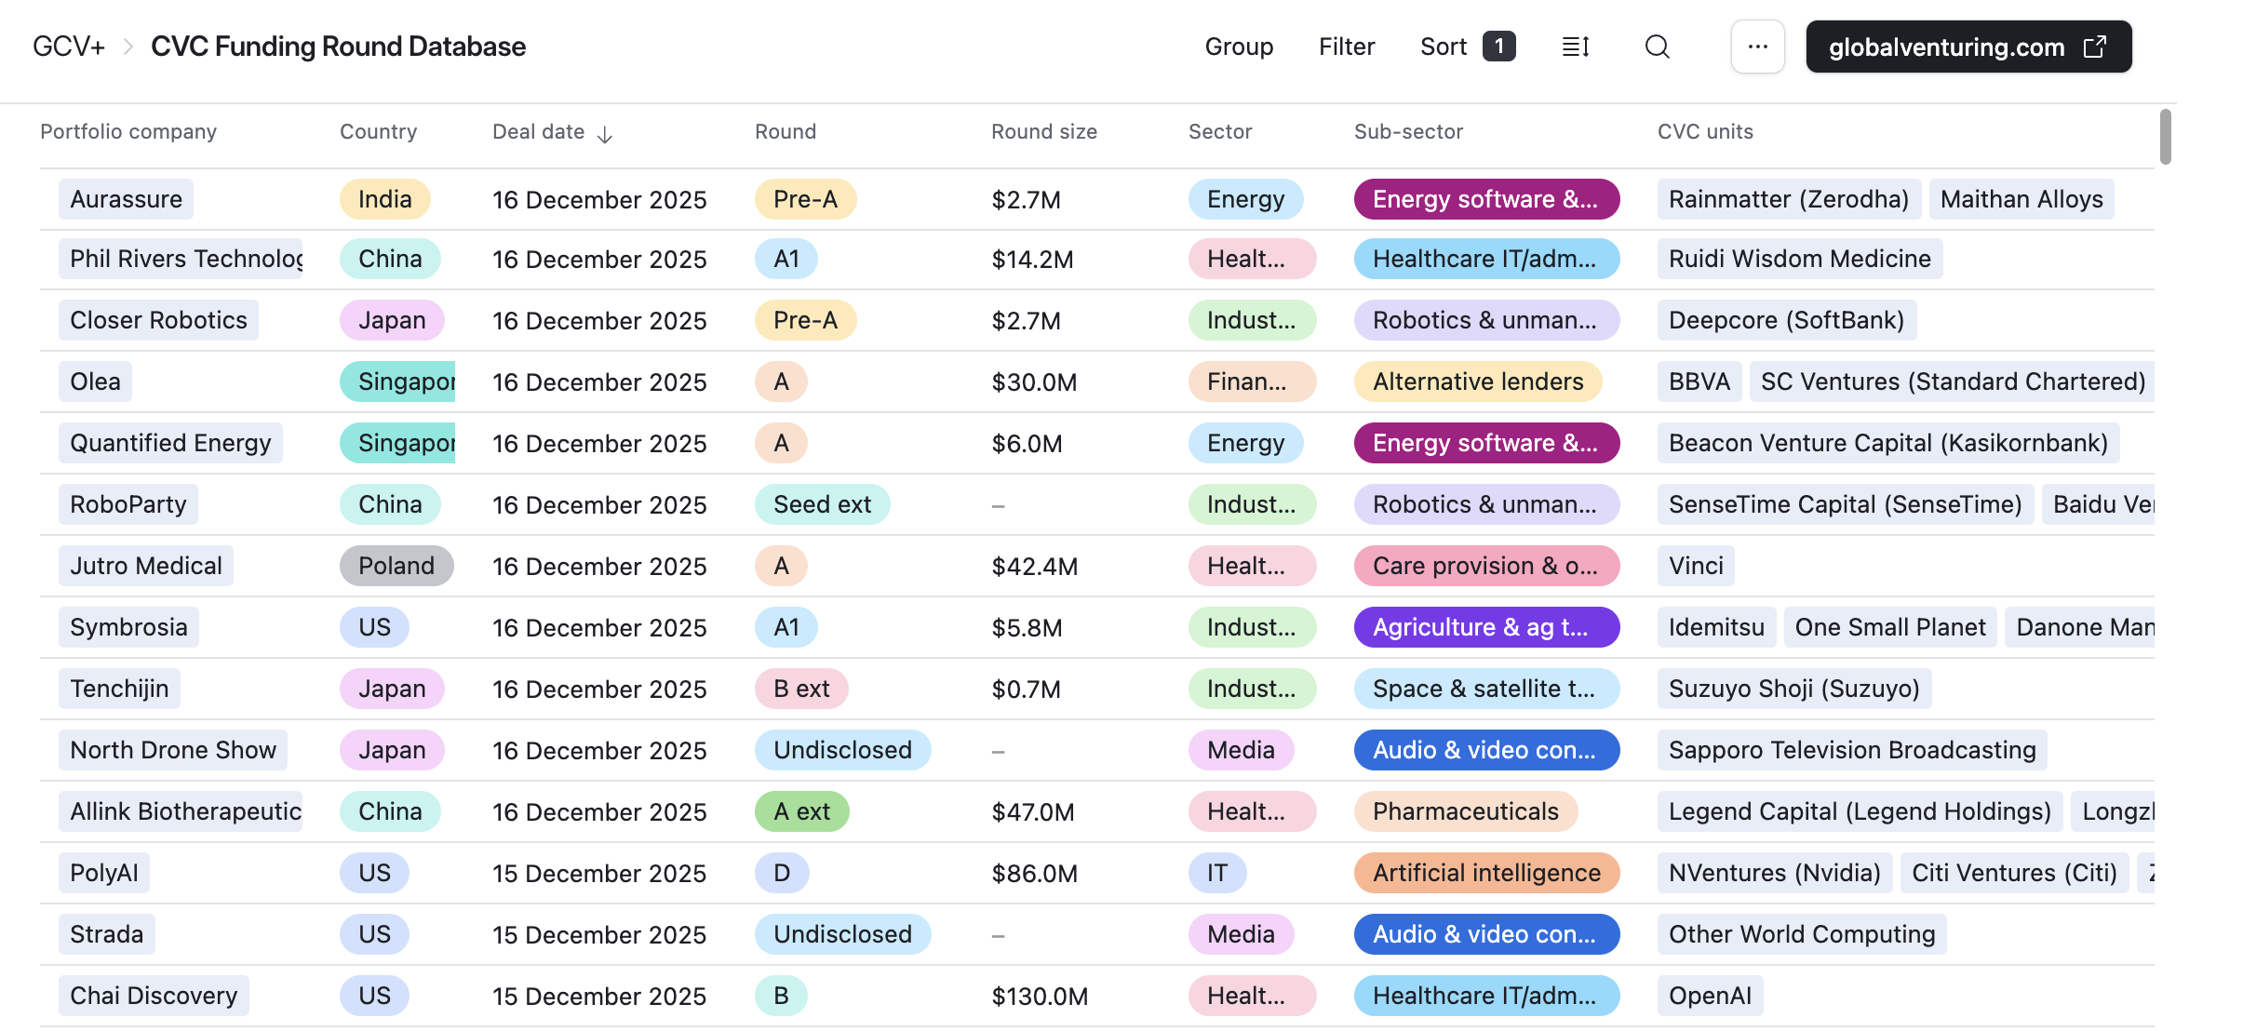Open the Aurassure company record
This screenshot has height=1031, width=2243.
click(x=127, y=199)
